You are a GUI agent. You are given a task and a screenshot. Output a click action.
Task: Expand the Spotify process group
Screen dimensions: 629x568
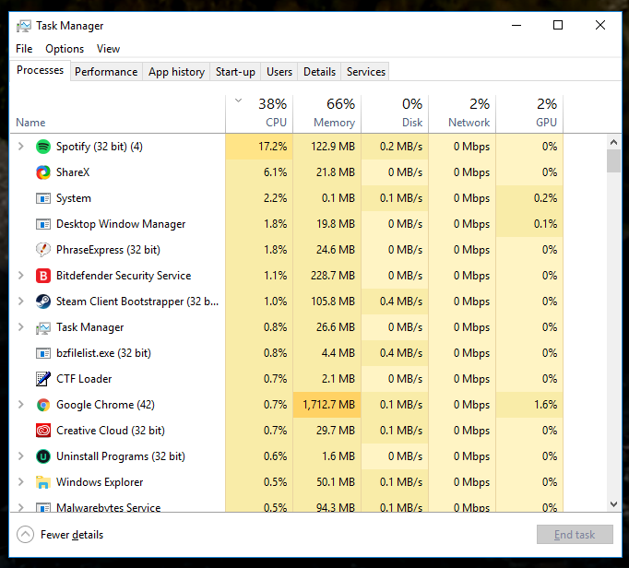[x=21, y=147]
